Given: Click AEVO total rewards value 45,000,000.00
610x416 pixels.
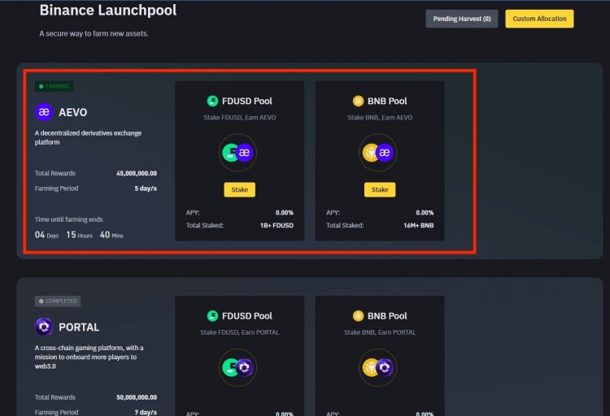Looking at the screenshot, I should (x=137, y=173).
